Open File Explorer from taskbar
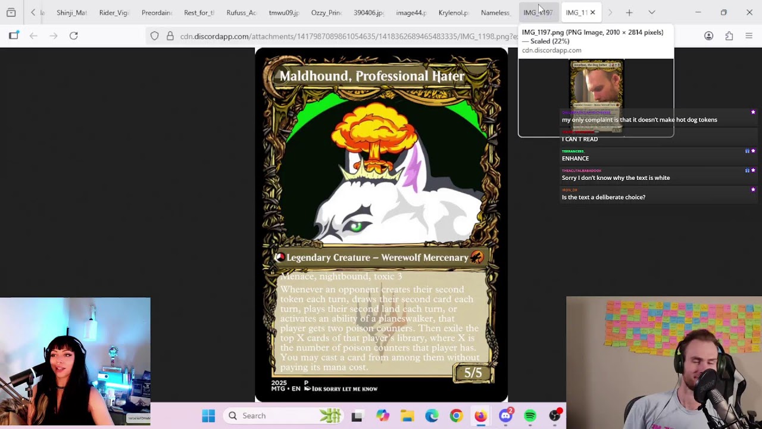Viewport: 762px width, 429px height. point(407,416)
